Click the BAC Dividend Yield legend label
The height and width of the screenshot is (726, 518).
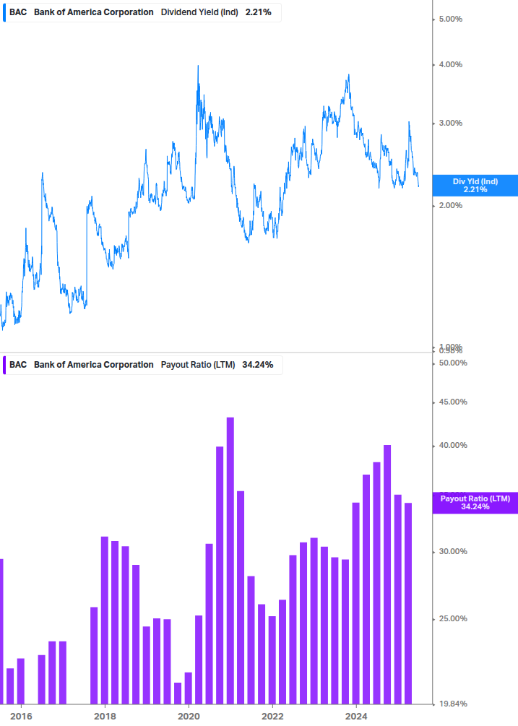[142, 12]
